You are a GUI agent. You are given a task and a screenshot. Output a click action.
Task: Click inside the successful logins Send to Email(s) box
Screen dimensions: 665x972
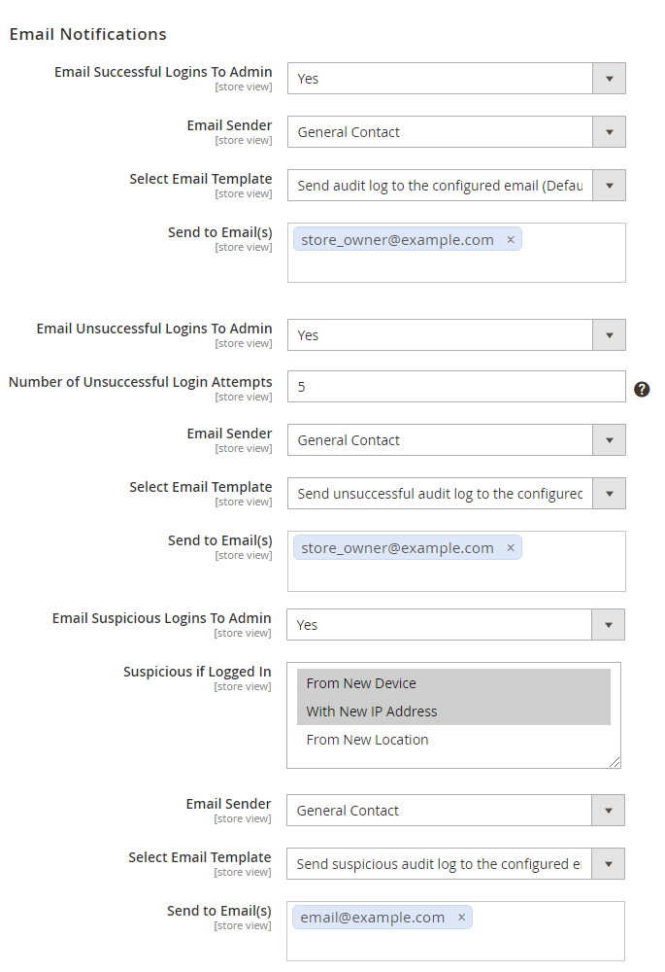pos(456,267)
